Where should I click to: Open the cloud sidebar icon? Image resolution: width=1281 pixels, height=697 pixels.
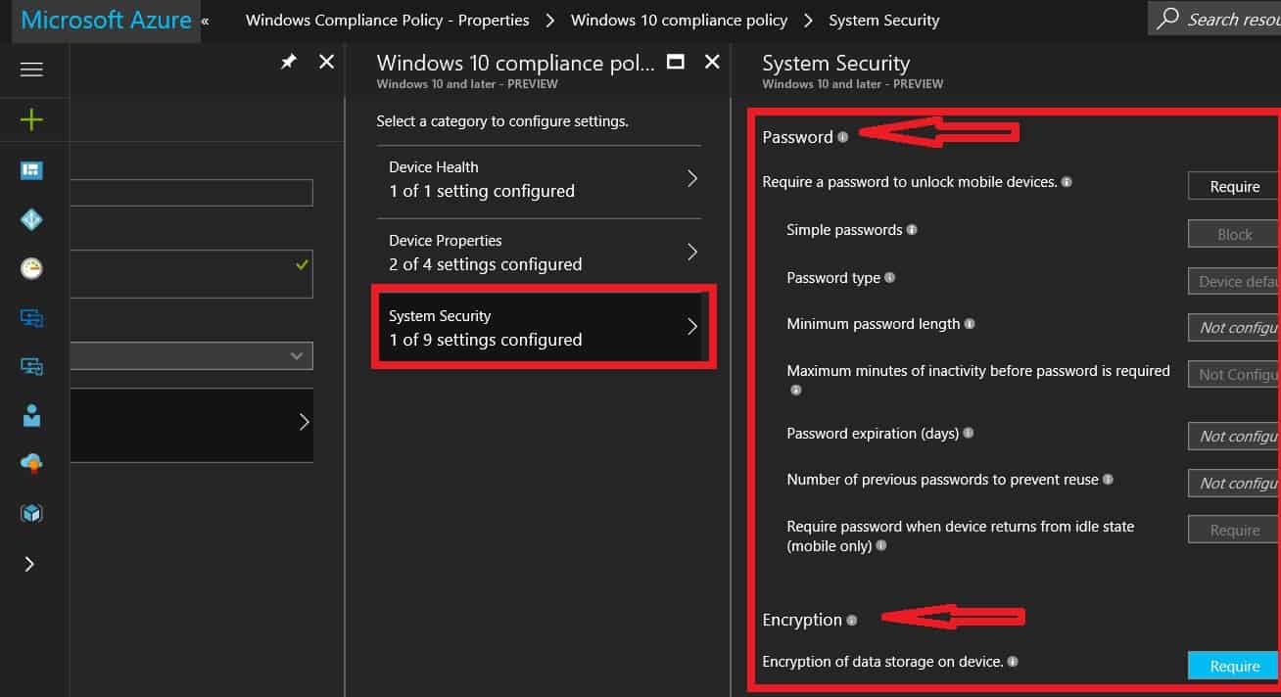click(31, 464)
